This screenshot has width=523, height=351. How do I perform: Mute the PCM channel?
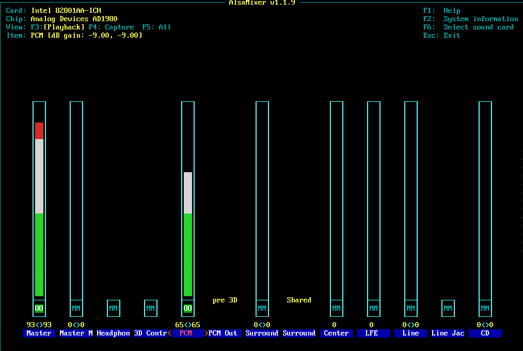coord(188,309)
